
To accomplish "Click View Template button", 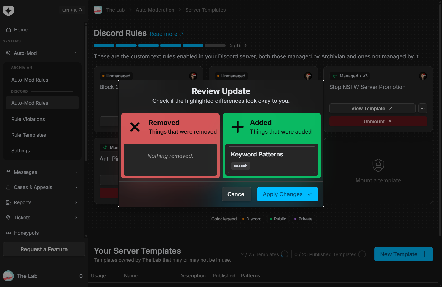I will tap(372, 109).
